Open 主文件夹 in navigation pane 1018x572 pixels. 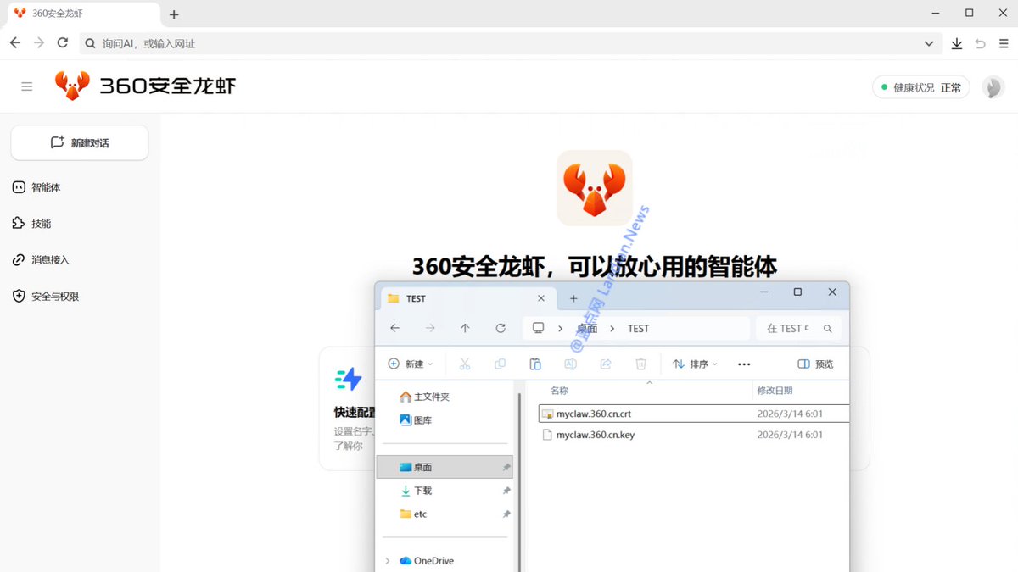click(x=424, y=397)
